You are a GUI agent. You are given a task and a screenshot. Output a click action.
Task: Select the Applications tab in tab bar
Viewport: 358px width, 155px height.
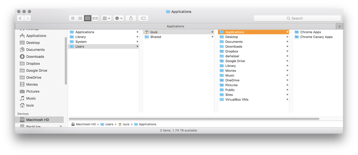pyautogui.click(x=175, y=26)
